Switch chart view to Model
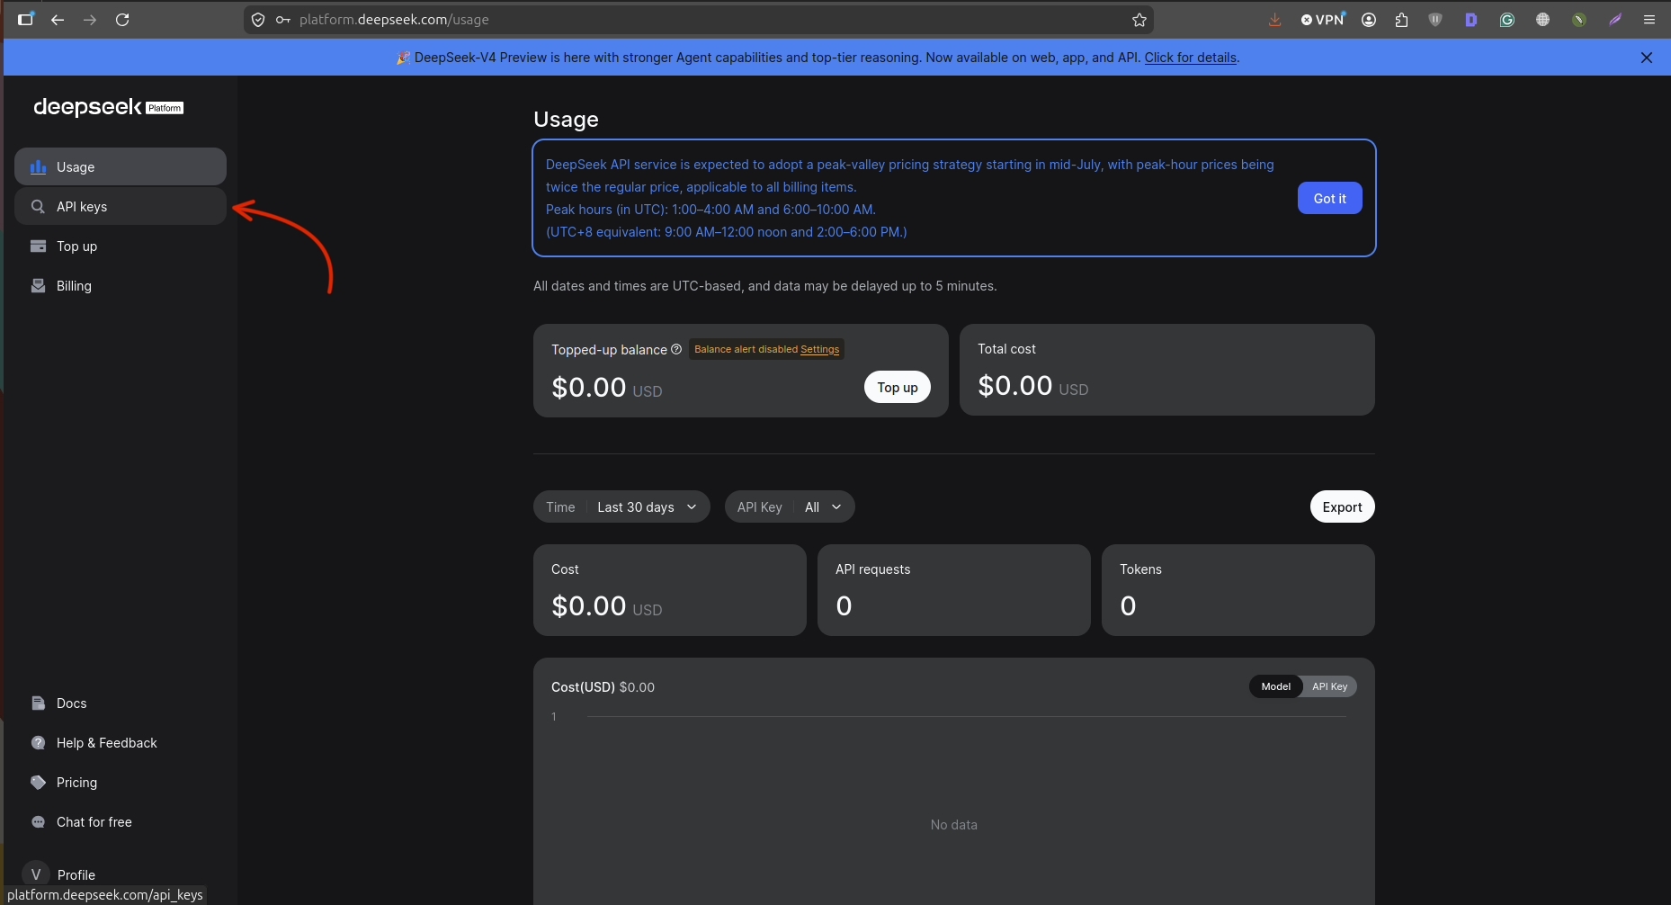Screen dimensions: 1671x905 pyautogui.click(x=1275, y=686)
